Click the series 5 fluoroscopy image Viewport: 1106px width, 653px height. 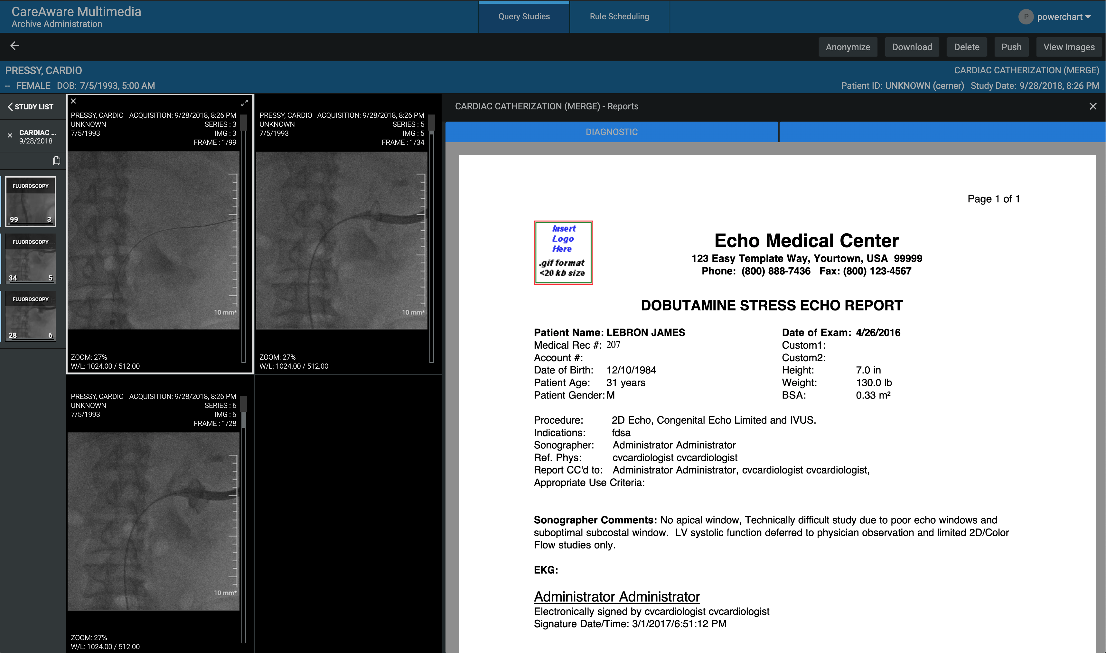click(342, 240)
